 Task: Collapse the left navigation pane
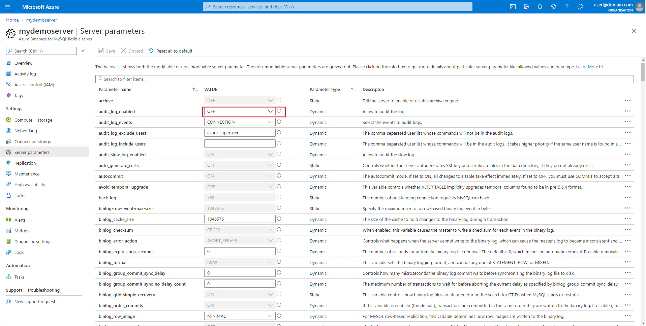pos(83,51)
